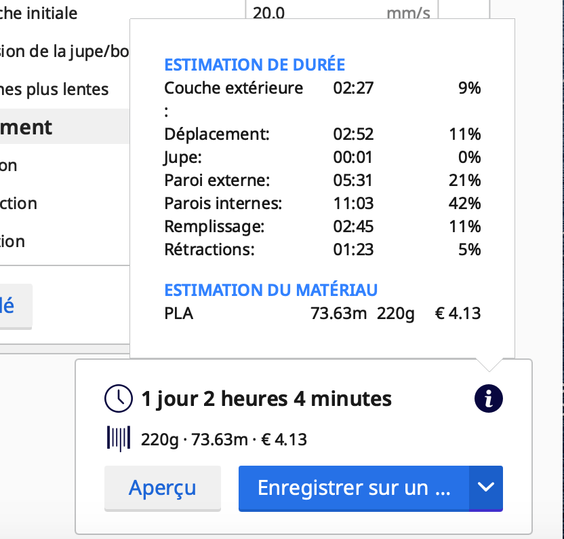Click the ESTIMATION DU MATÉRIAU heading
This screenshot has width=564, height=539.
click(271, 290)
